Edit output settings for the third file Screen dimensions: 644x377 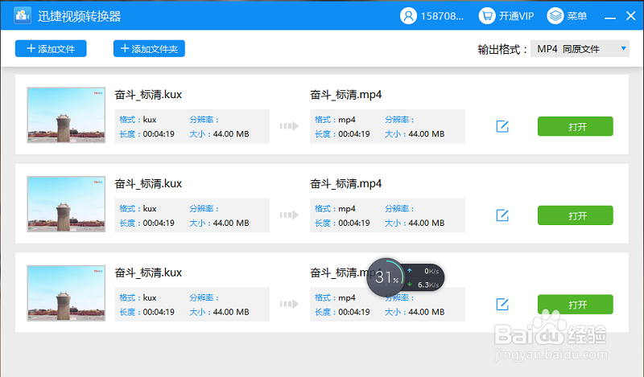click(x=502, y=305)
